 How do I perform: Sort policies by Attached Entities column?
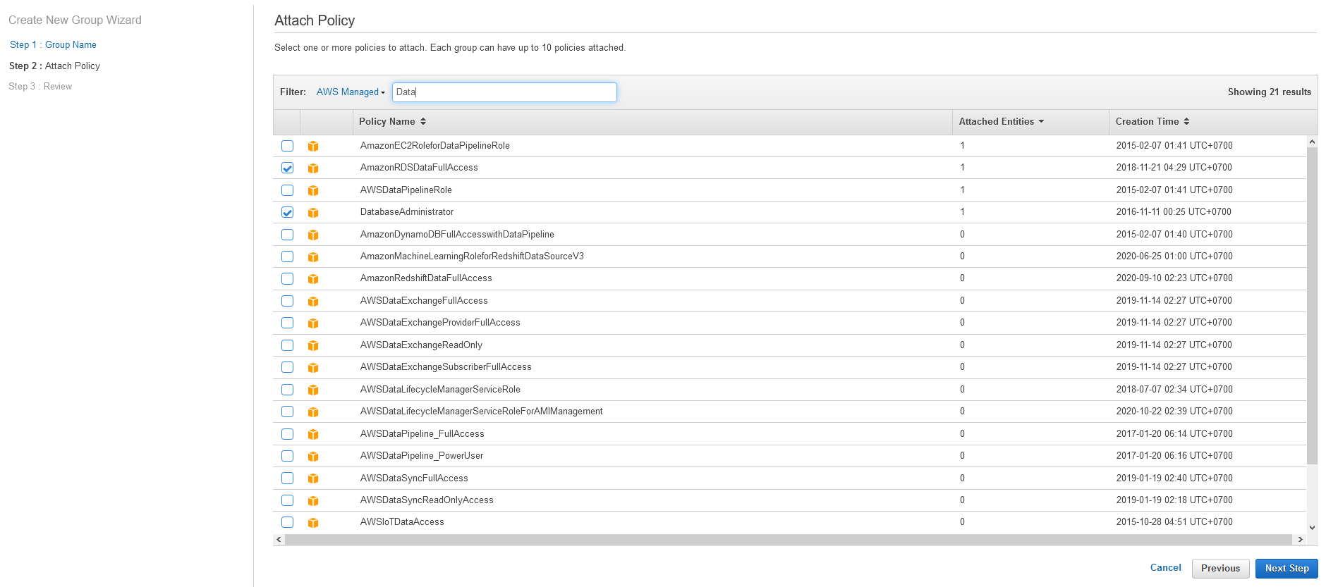tap(1001, 122)
